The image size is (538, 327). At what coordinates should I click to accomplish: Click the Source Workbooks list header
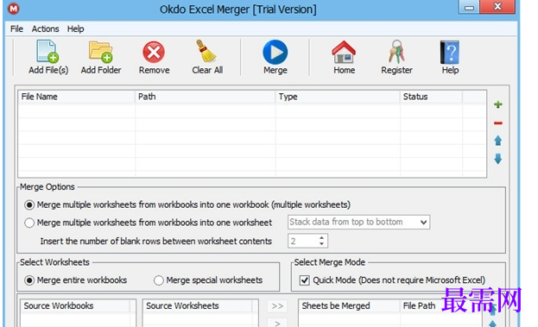click(75, 305)
